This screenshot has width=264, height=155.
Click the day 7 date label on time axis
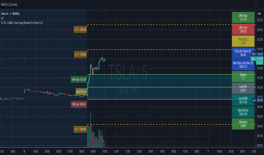[x=208, y=152]
